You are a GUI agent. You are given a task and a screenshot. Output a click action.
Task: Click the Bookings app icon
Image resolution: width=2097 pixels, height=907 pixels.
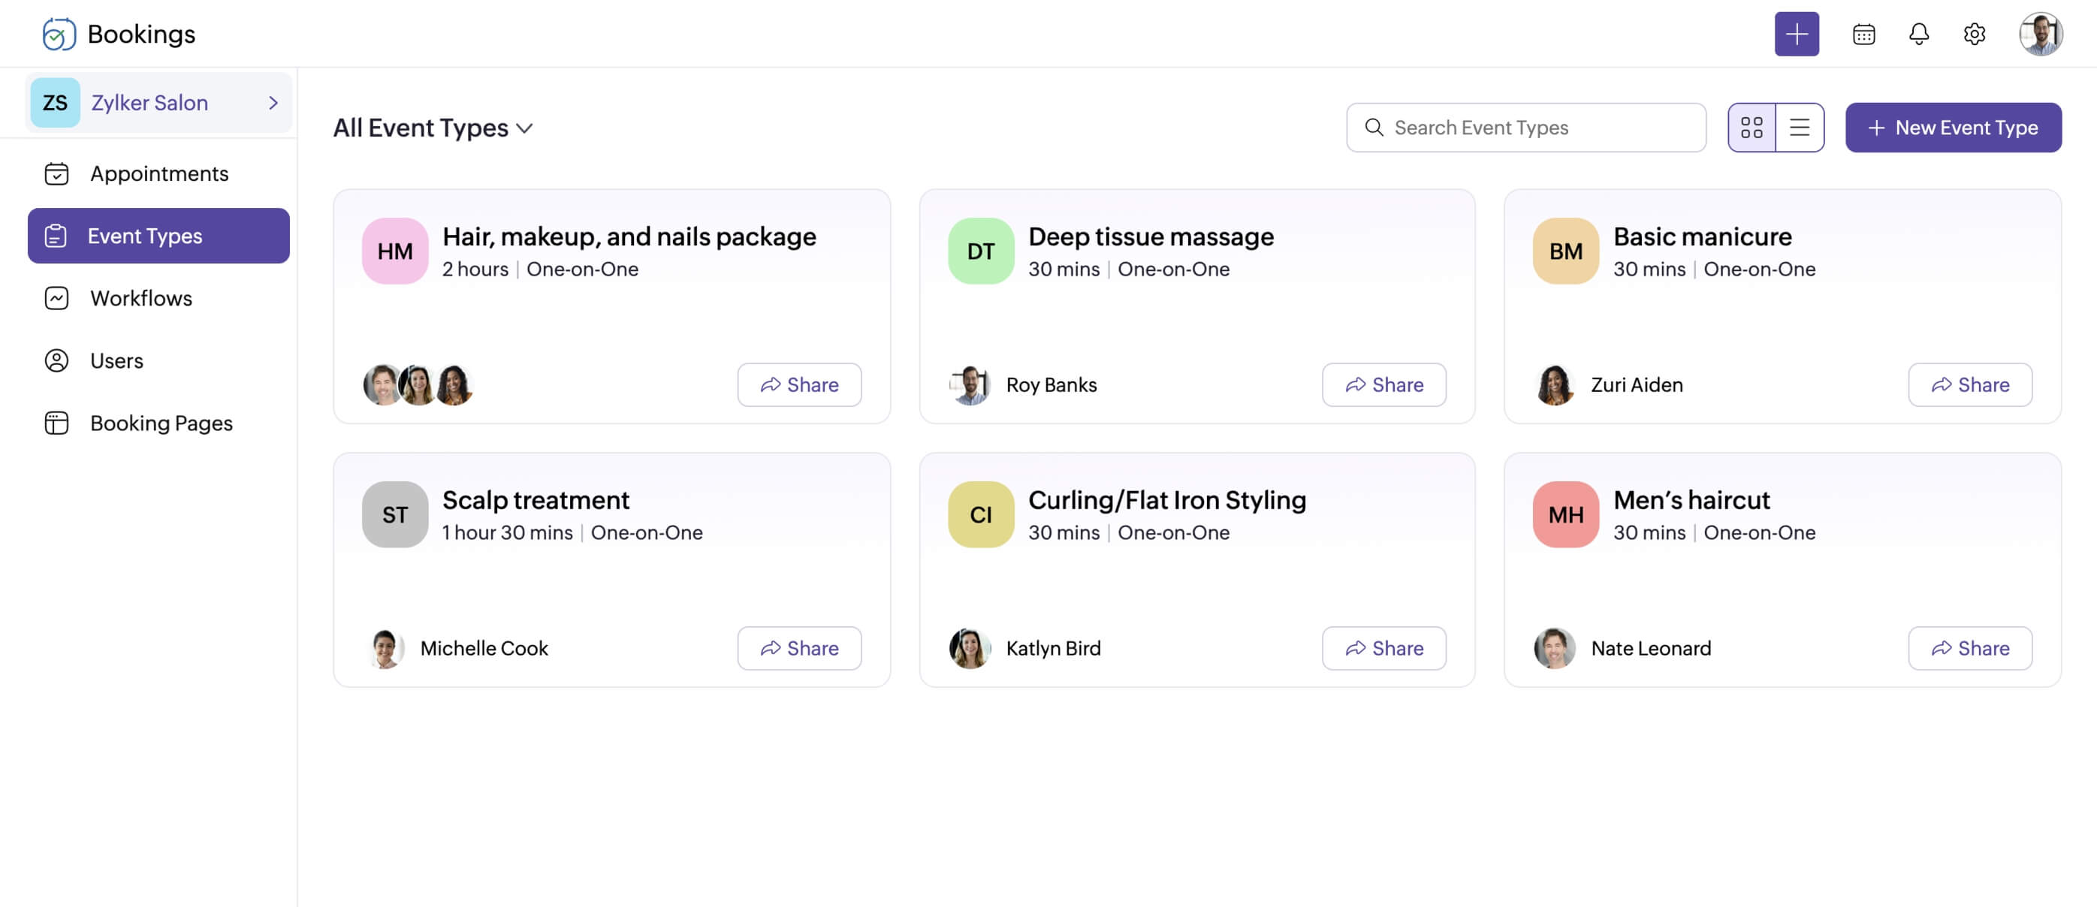click(55, 32)
